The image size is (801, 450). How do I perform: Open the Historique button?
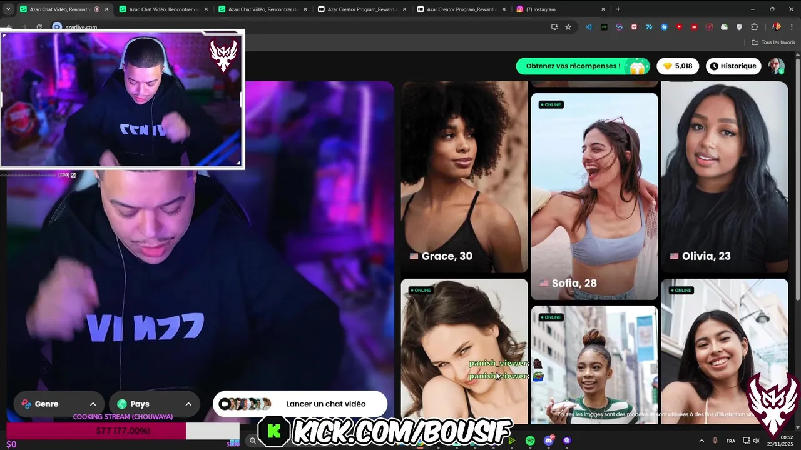[733, 66]
